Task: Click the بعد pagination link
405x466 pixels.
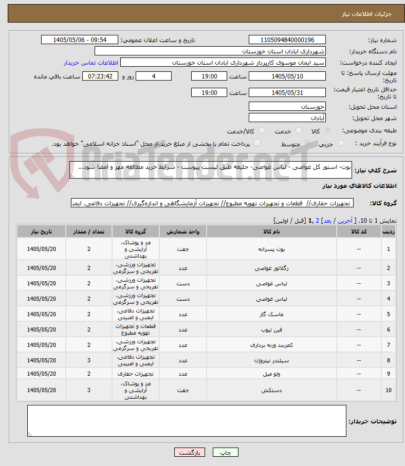Action: point(327,221)
